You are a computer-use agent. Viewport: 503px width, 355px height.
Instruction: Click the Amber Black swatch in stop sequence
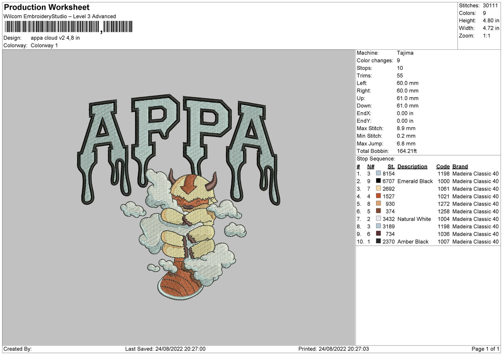[x=378, y=242]
